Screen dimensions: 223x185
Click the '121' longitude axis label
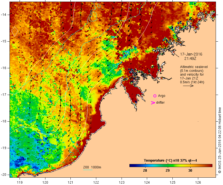pyautogui.click(x=70, y=182)
